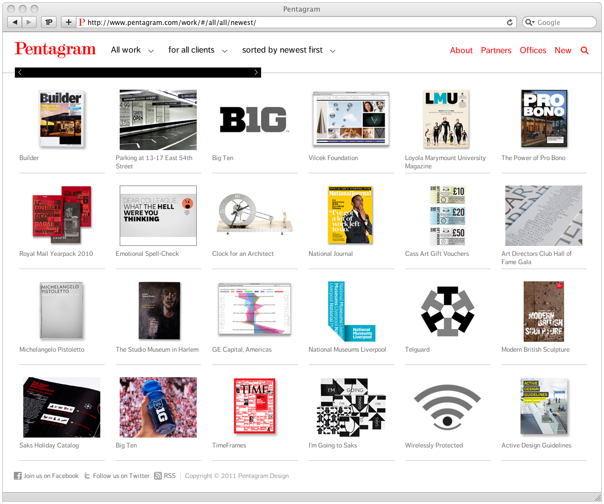604x504 pixels.
Task: Open the Partners page
Action: click(496, 50)
